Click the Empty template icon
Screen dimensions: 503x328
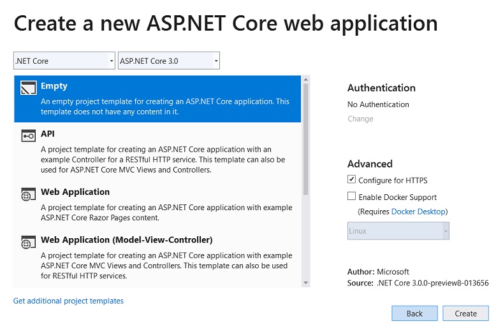click(28, 87)
